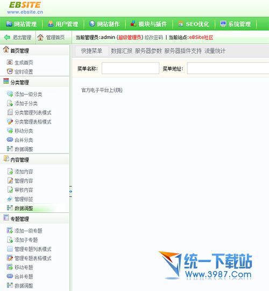This screenshot has height=291, width=269.
Task: Click the 超级管理员 role text
Action: tap(130, 38)
